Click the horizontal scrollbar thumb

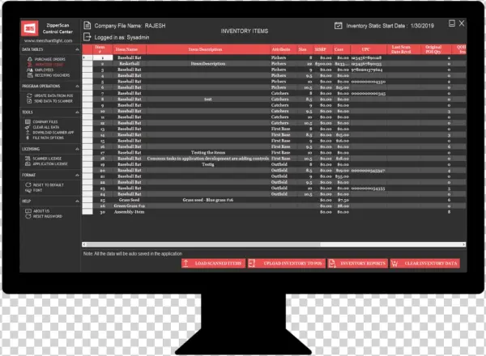(203, 244)
